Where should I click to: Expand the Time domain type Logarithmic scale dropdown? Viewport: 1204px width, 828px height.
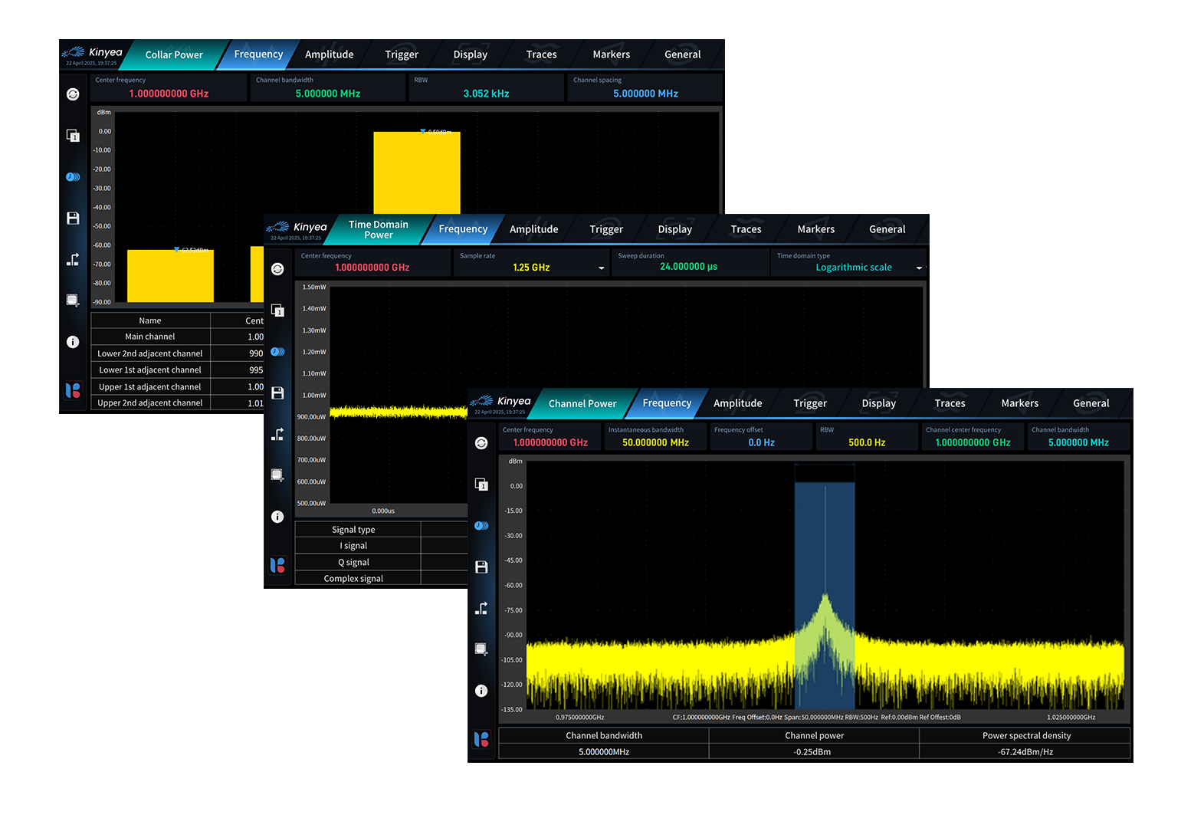[918, 268]
